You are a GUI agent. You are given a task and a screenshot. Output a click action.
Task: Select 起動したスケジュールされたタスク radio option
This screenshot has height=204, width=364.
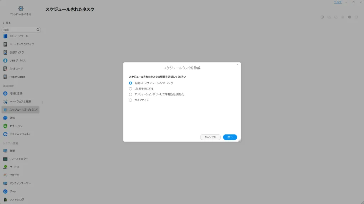pyautogui.click(x=130, y=83)
